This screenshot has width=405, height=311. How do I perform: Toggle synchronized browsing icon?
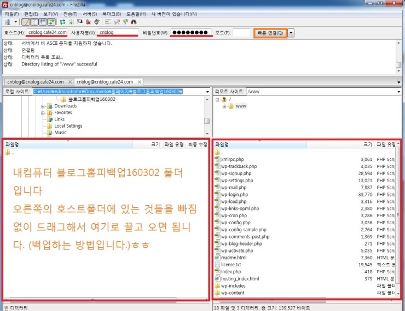[x=125, y=22]
